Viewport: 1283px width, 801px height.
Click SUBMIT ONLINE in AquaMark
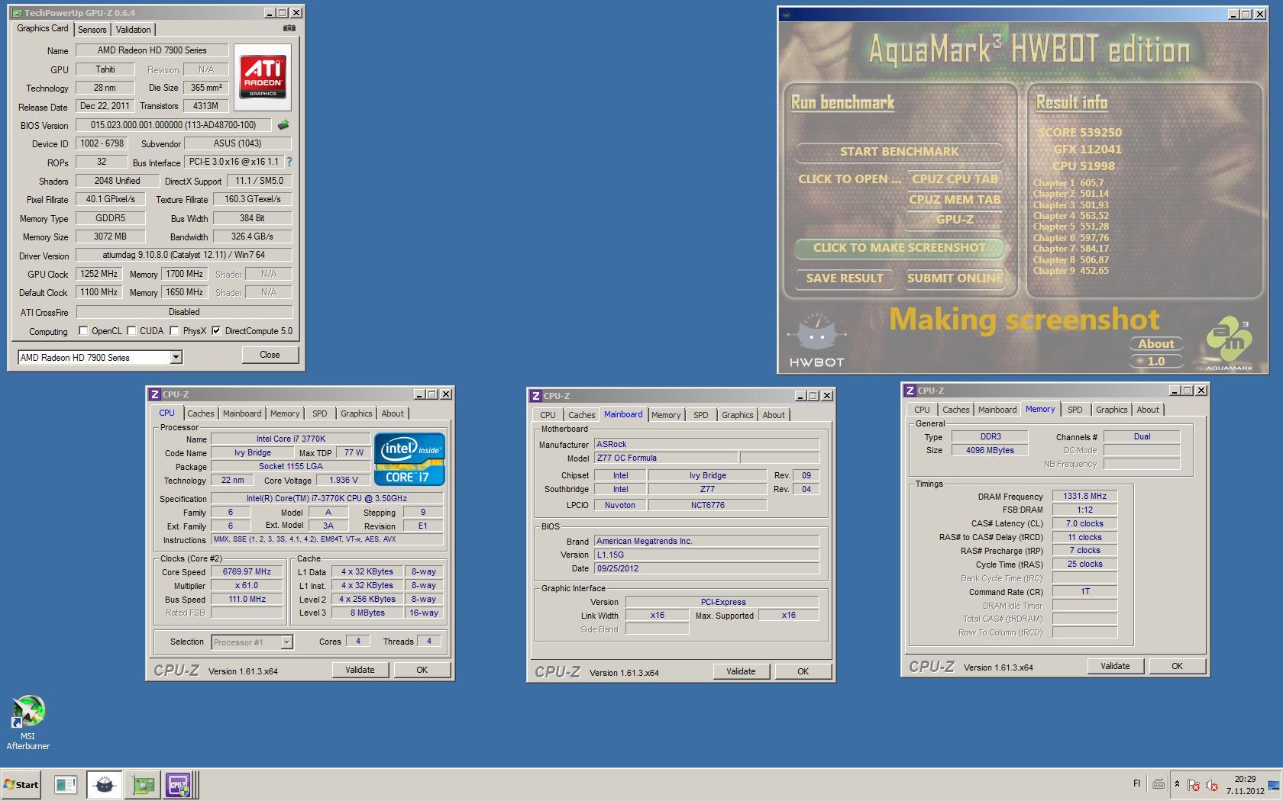pos(955,278)
